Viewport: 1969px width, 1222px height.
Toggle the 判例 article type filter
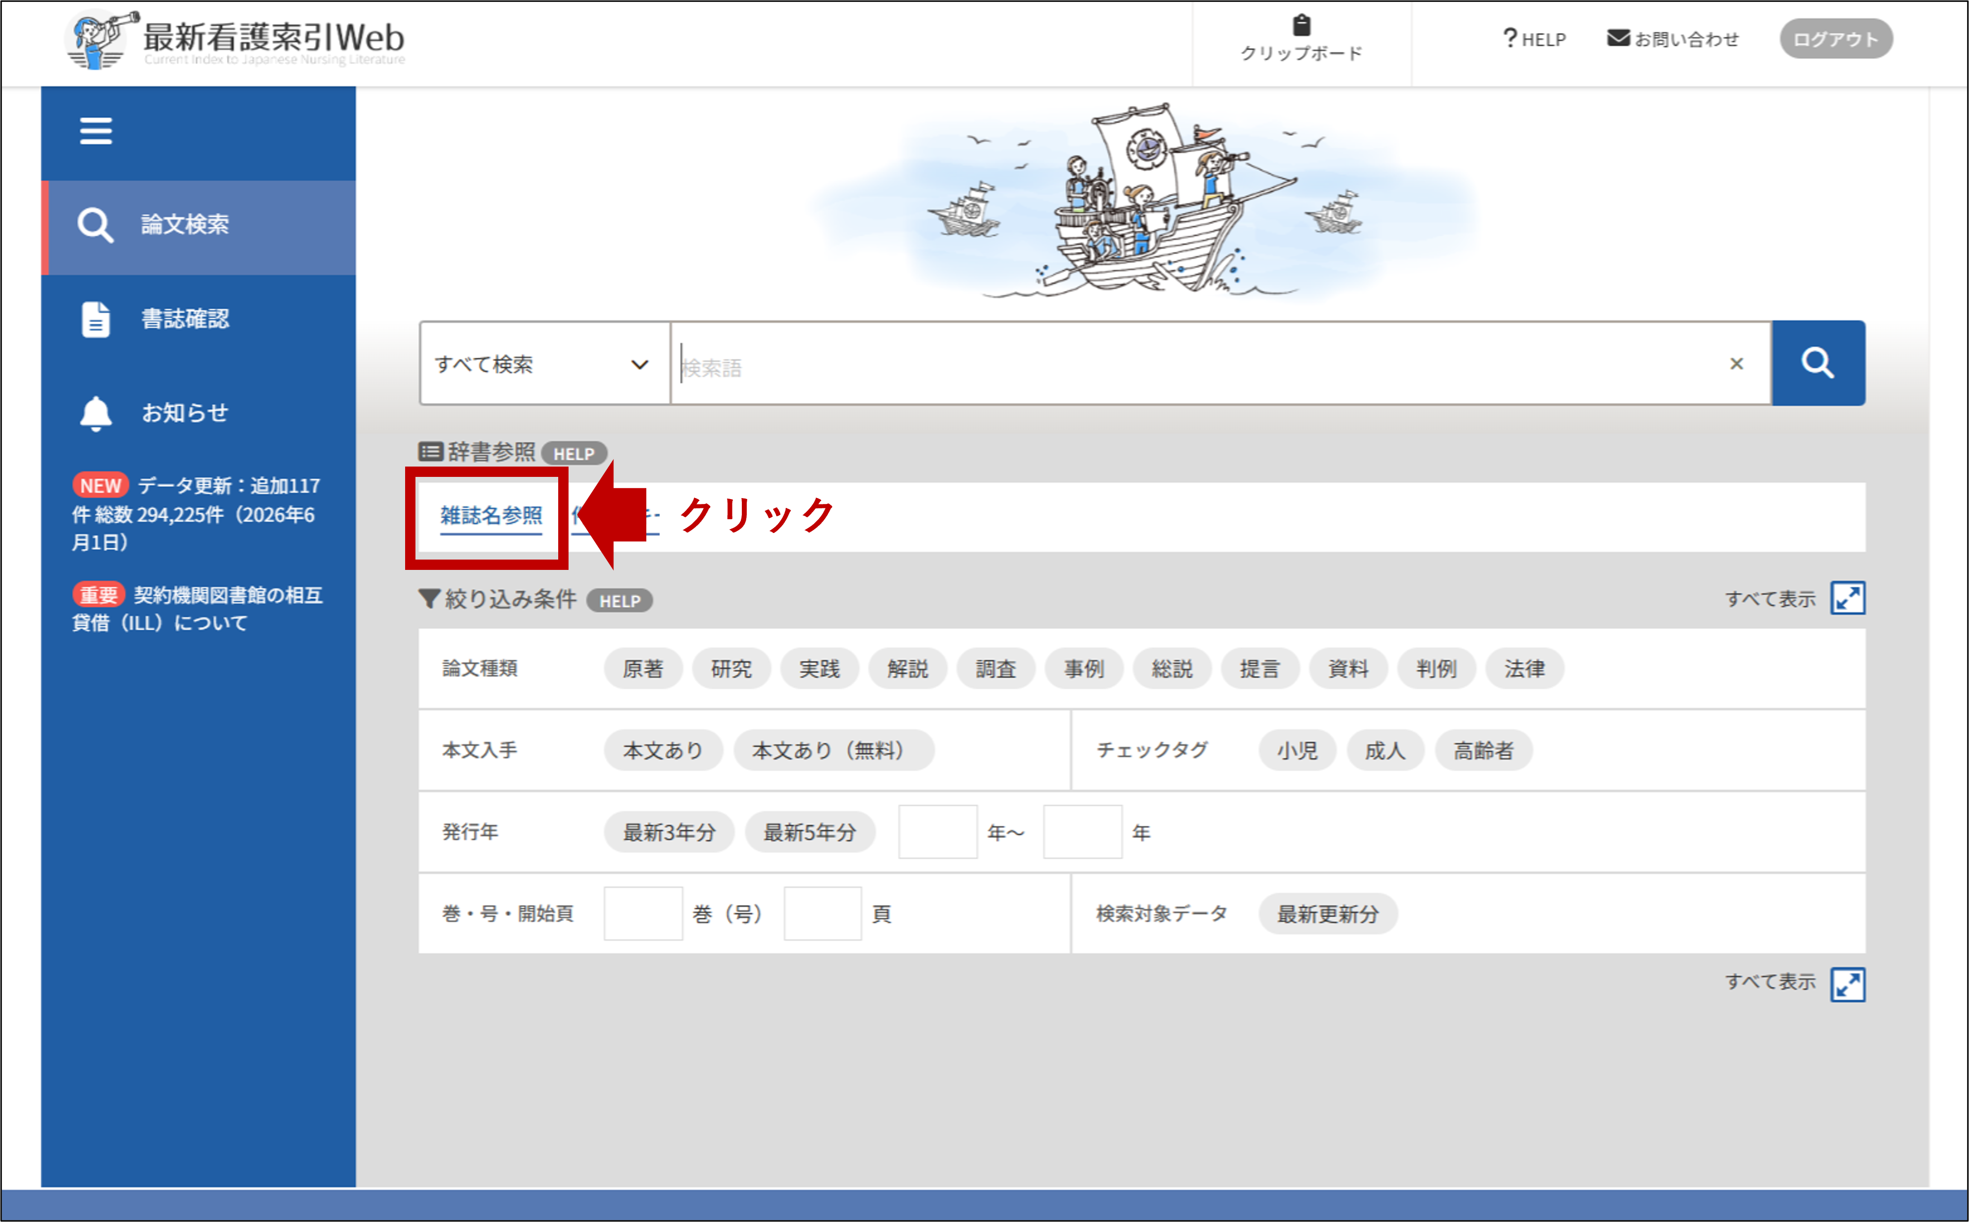point(1435,669)
